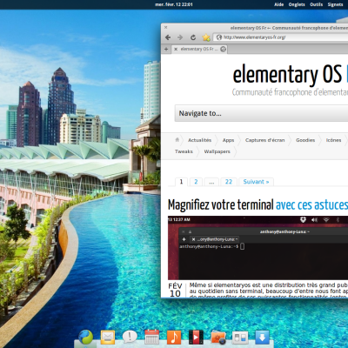This screenshot has height=348, width=348.
Task: Close the browser window
Action: click(166, 28)
